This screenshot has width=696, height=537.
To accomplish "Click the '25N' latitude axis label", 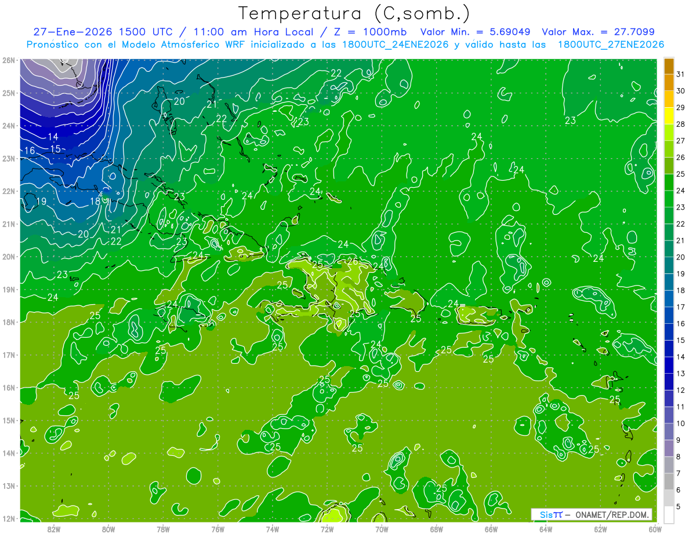I will [x=8, y=93].
